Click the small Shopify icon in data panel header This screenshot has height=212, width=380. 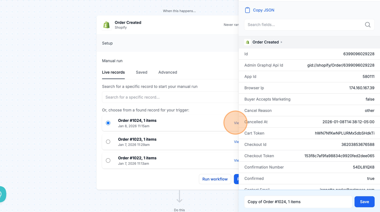click(247, 42)
